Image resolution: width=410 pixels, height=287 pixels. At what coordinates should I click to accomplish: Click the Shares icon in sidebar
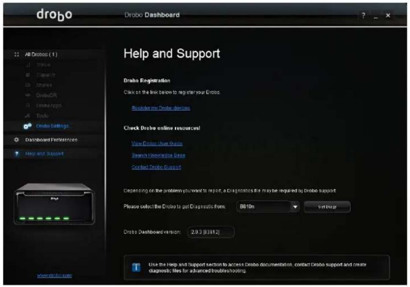click(28, 85)
